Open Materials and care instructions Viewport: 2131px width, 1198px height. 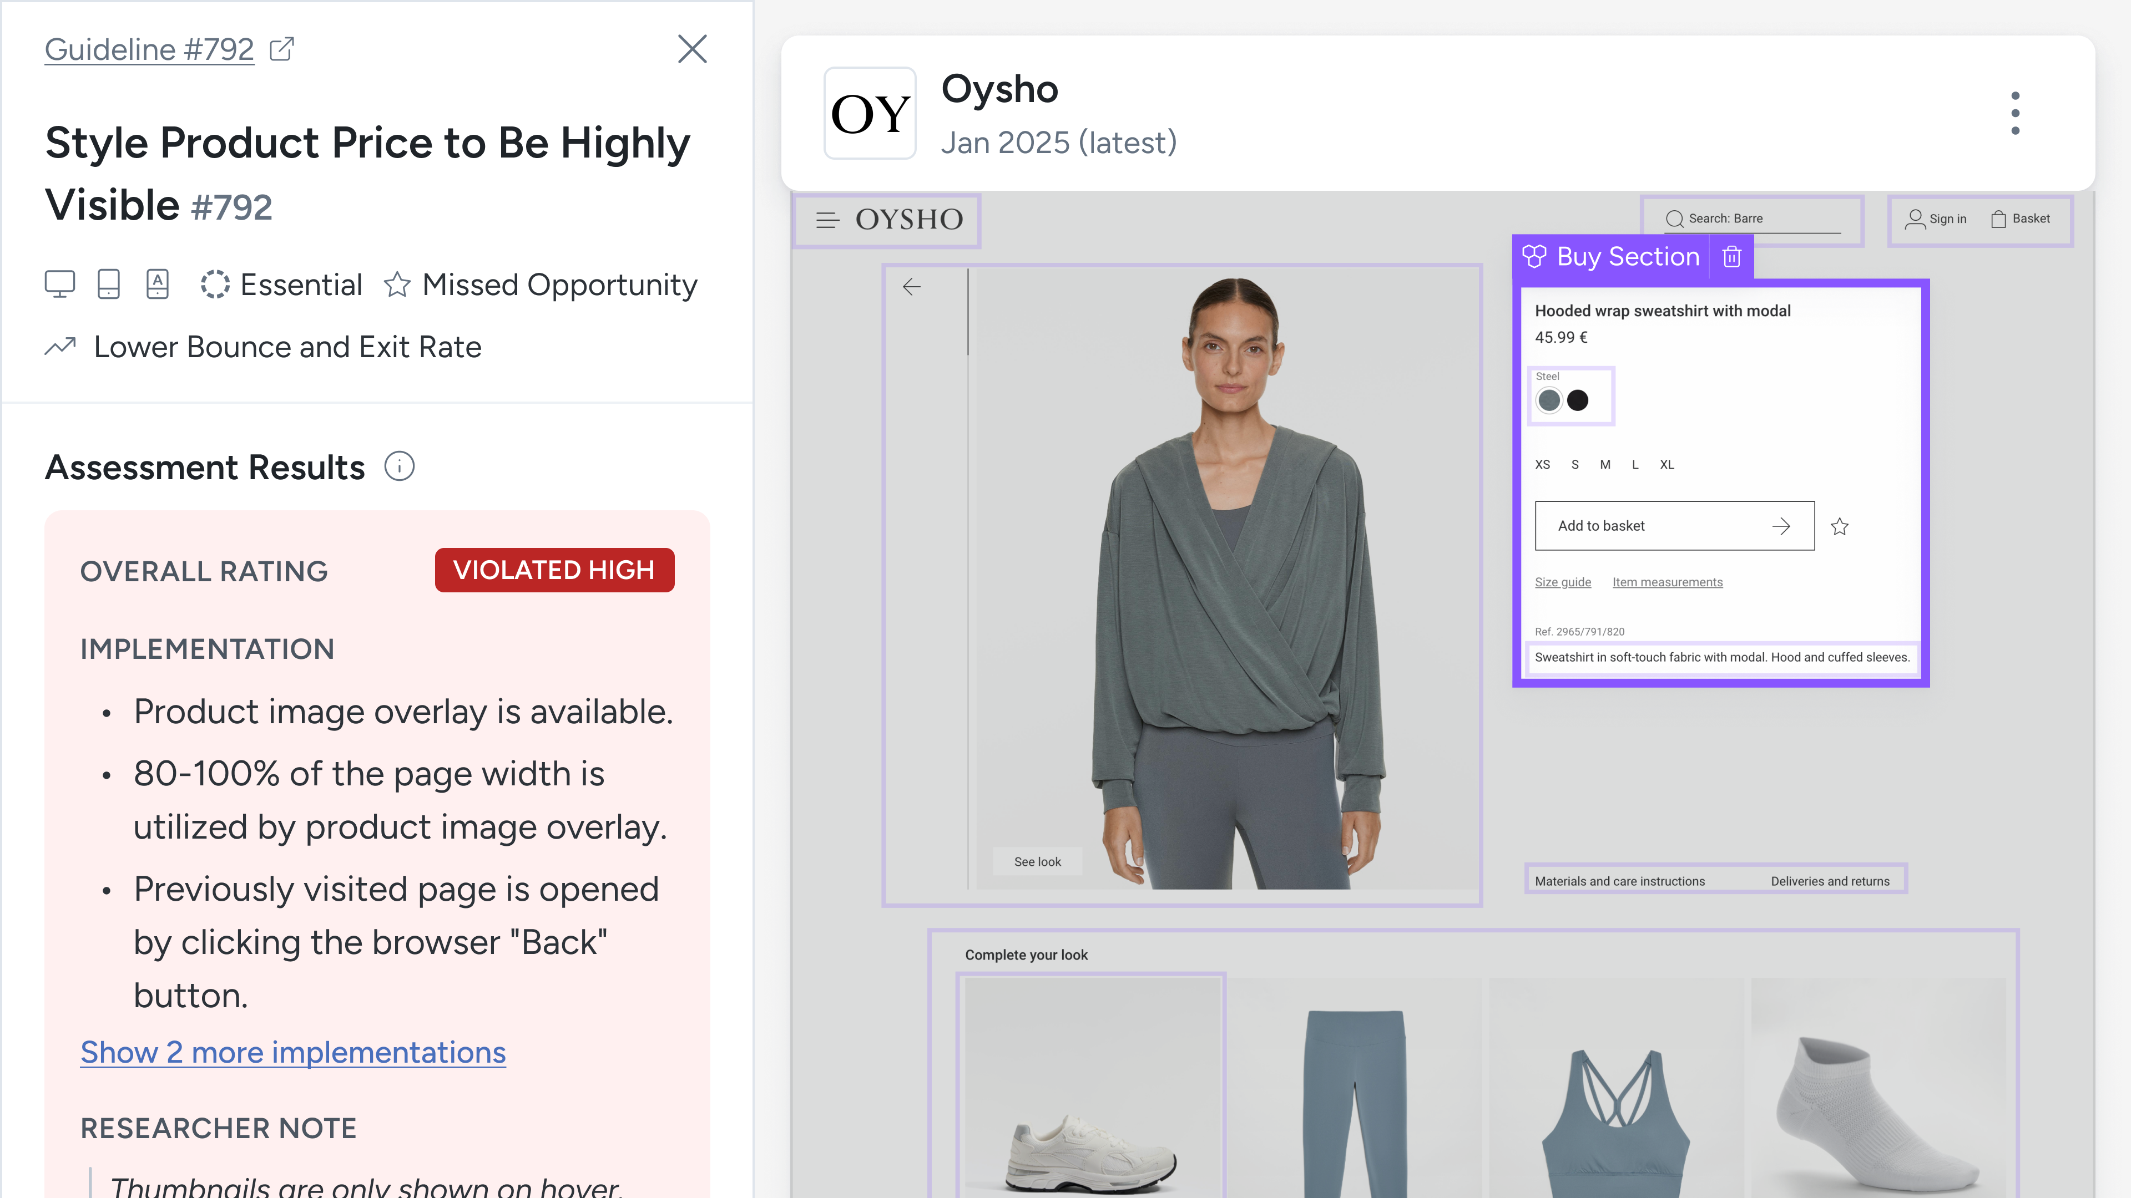pyautogui.click(x=1620, y=882)
